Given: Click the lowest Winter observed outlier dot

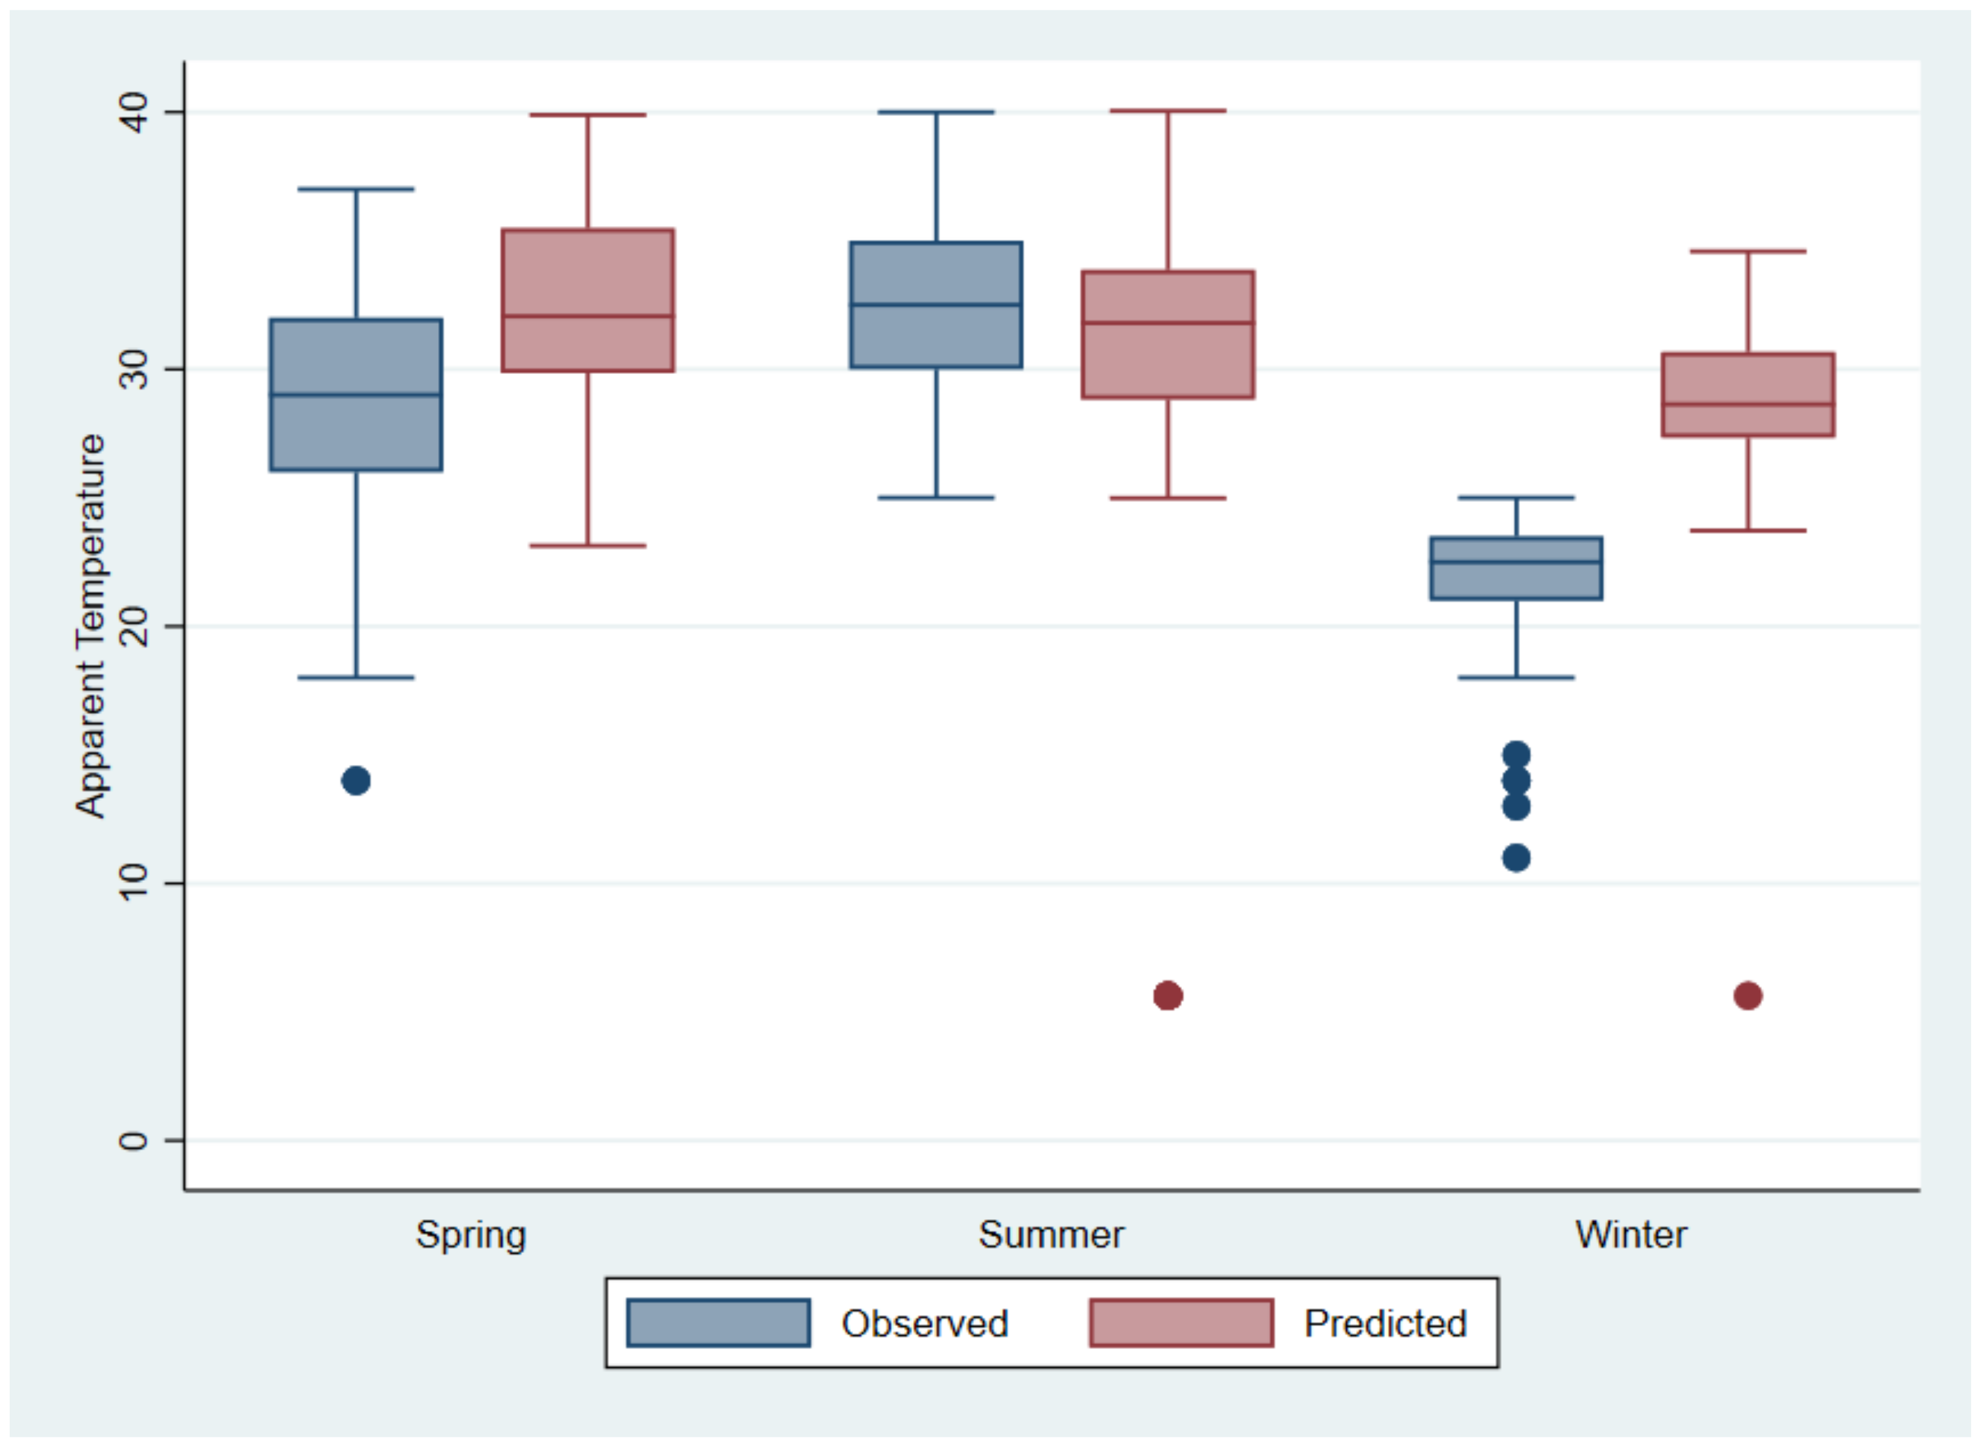Looking at the screenshot, I should click(x=1516, y=859).
